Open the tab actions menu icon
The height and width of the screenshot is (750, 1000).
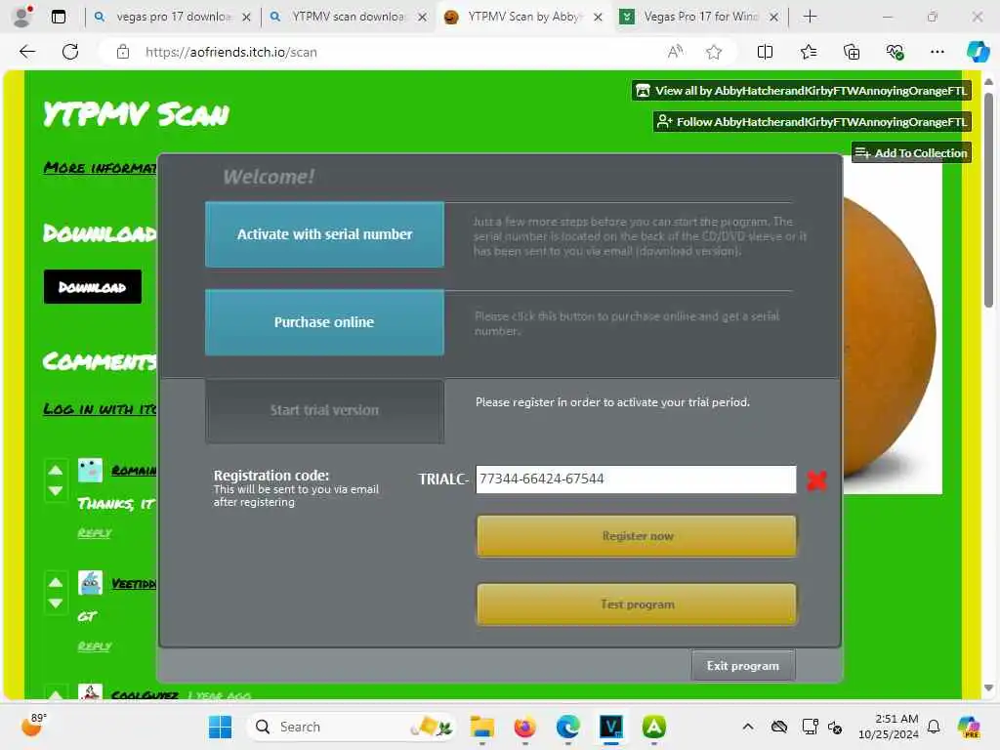click(58, 17)
